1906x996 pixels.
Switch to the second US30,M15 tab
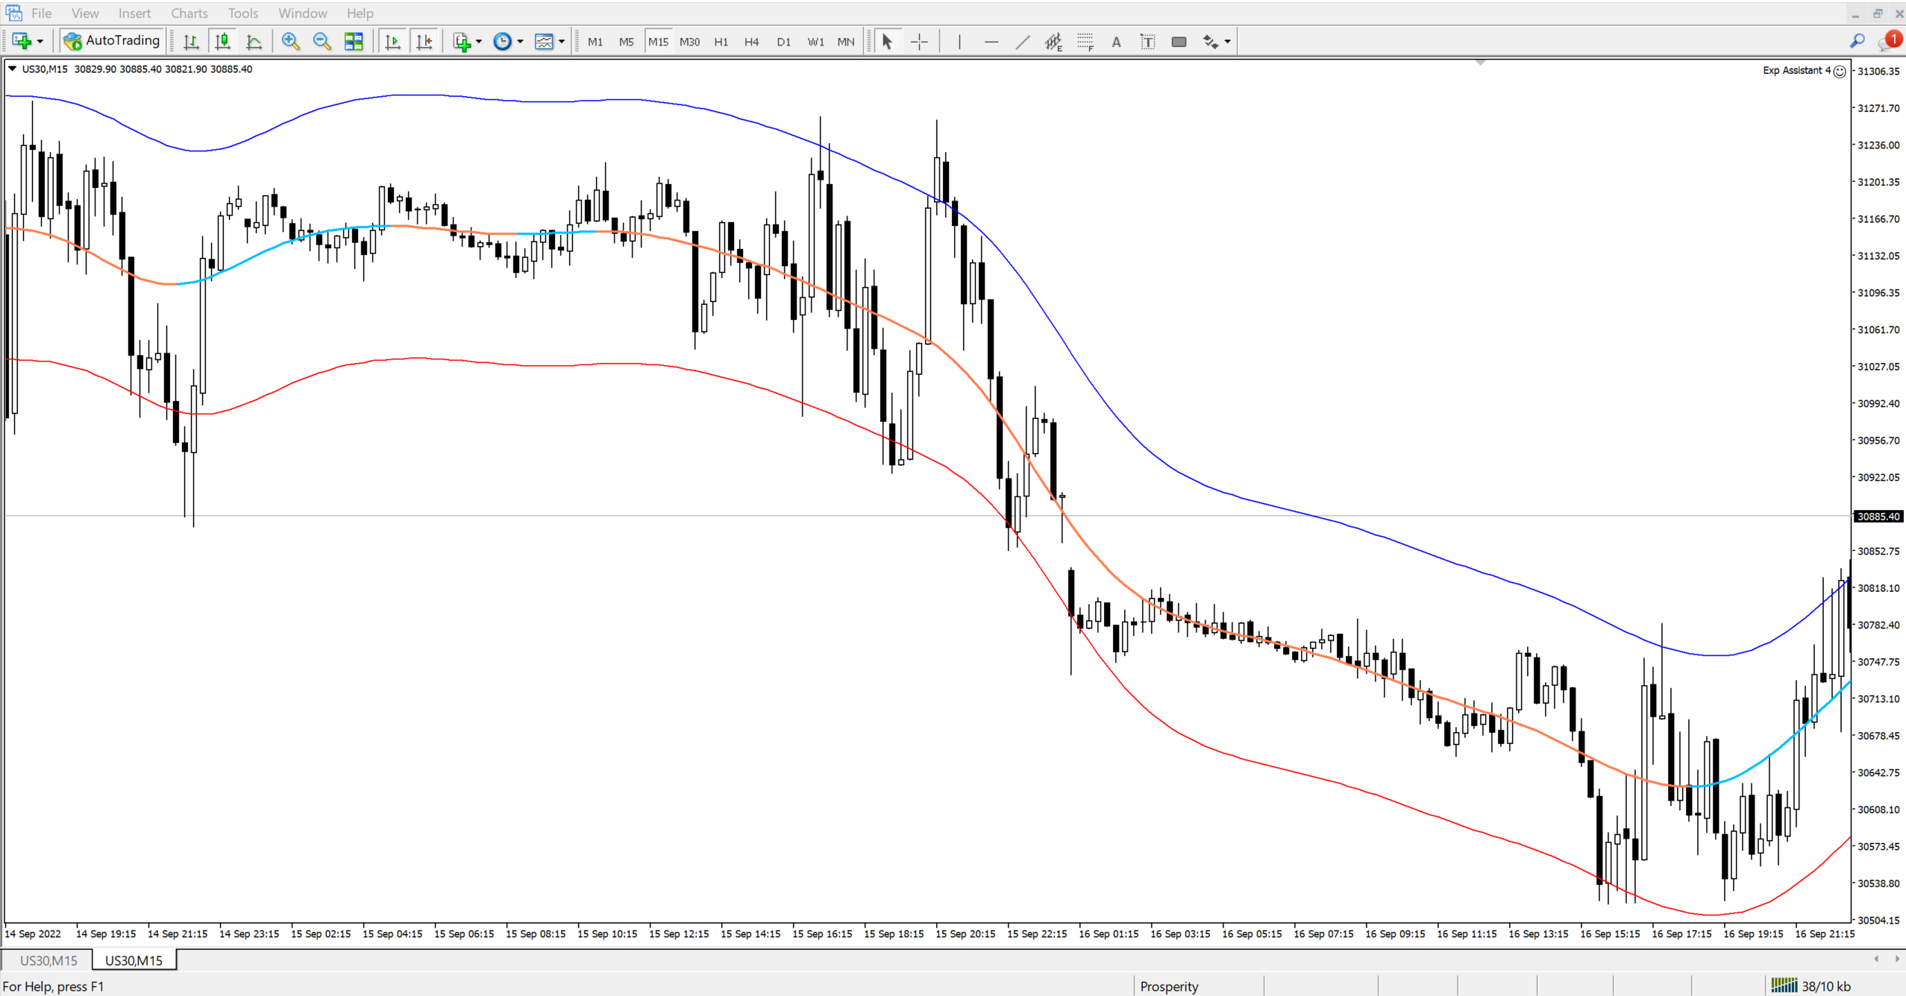pyautogui.click(x=134, y=960)
